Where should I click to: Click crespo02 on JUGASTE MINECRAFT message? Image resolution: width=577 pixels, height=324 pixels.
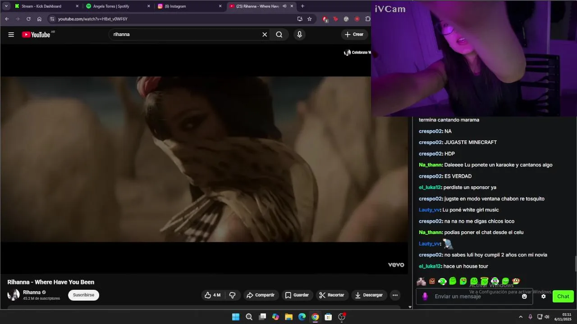[430, 143]
